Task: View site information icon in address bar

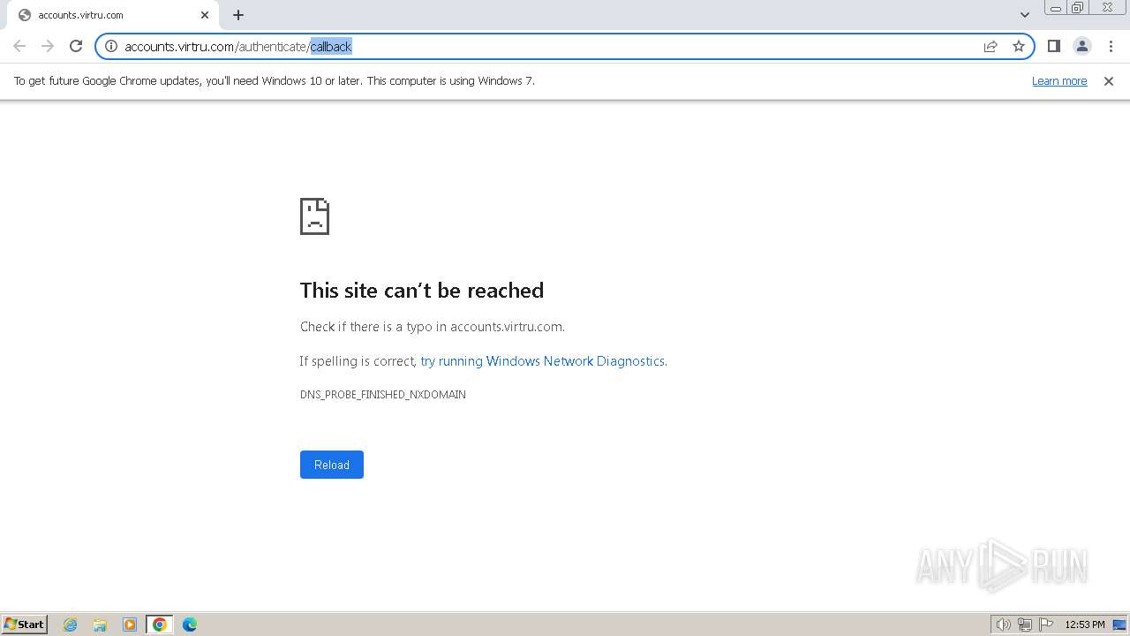Action: point(111,46)
